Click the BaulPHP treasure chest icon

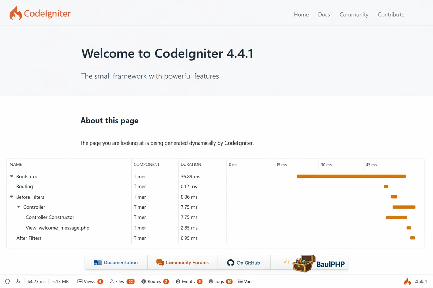click(x=304, y=264)
